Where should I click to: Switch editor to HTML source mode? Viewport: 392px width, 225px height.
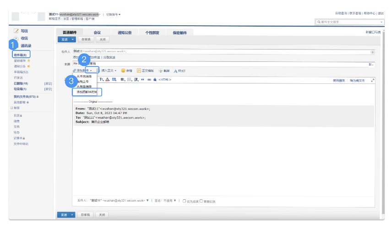coord(165,79)
